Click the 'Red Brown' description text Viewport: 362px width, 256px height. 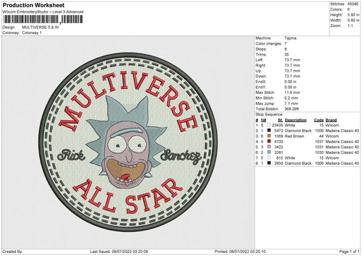tap(294, 136)
